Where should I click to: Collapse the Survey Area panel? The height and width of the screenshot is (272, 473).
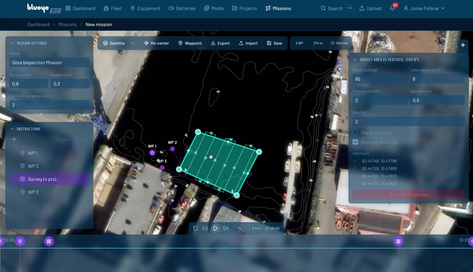click(x=355, y=60)
